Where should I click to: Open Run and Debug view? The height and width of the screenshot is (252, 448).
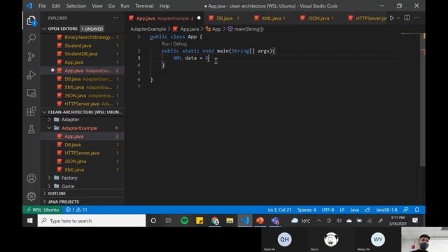point(31,75)
